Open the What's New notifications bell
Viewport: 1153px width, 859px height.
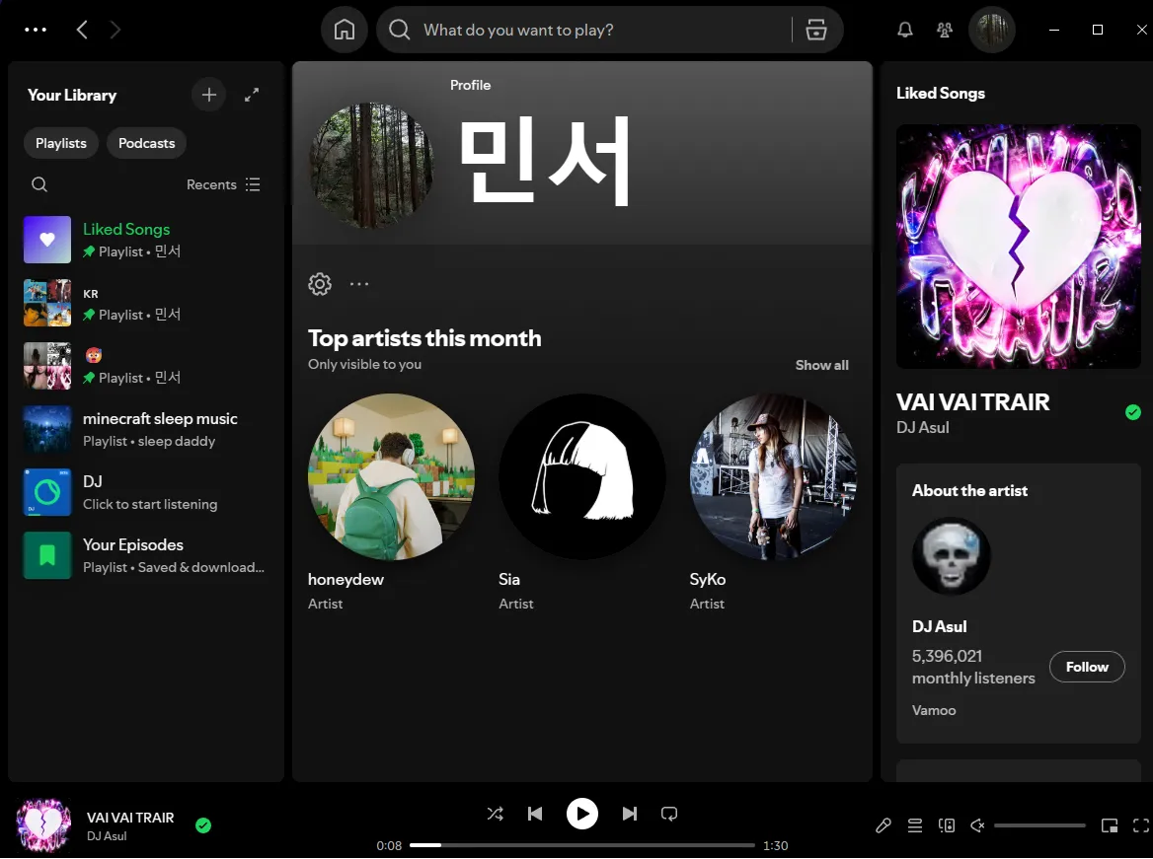click(x=905, y=30)
